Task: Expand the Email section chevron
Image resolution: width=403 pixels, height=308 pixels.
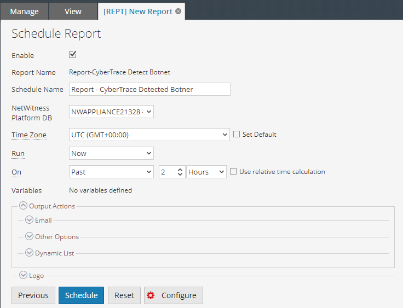Action: (29, 220)
